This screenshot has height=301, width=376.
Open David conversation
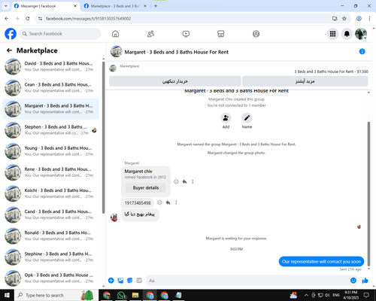(50, 66)
